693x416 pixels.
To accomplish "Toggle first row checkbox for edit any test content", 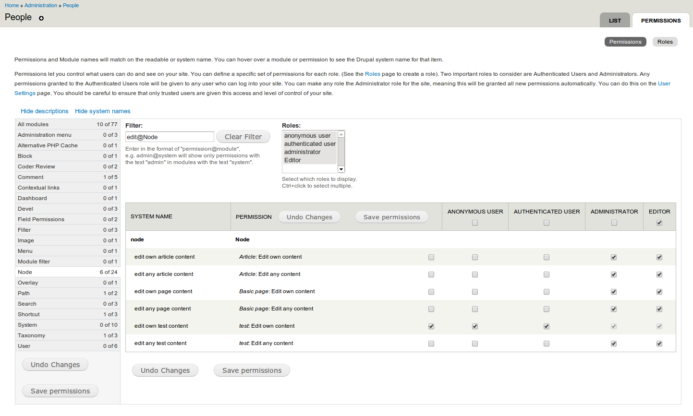I will [431, 344].
